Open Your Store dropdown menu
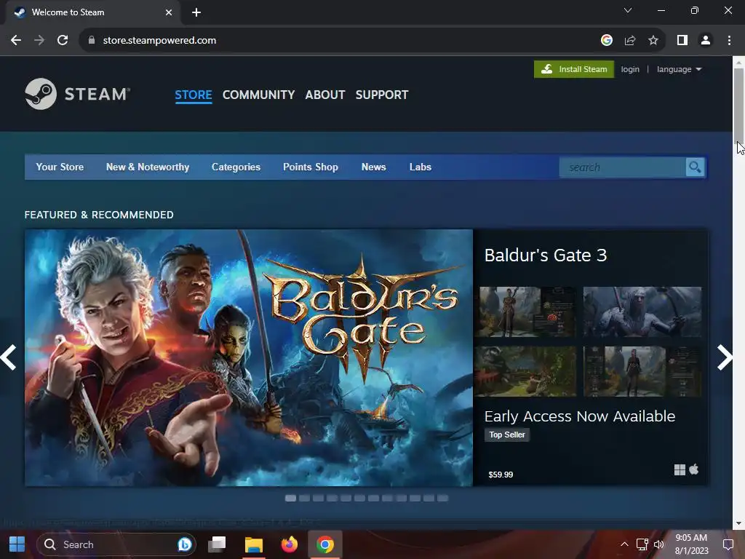Viewport: 745px width, 559px height. (60, 167)
